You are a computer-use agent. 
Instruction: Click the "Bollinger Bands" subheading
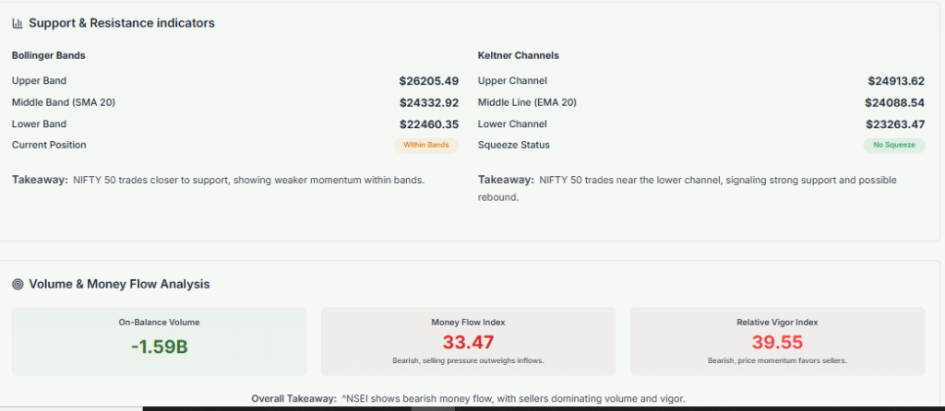click(48, 55)
